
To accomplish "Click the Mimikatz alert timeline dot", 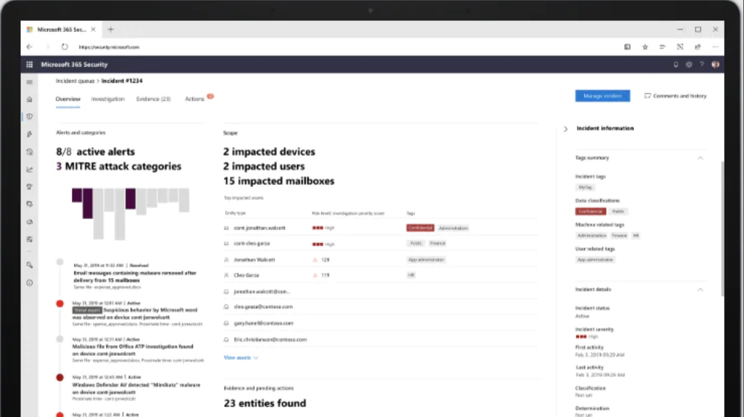I will 60,377.
